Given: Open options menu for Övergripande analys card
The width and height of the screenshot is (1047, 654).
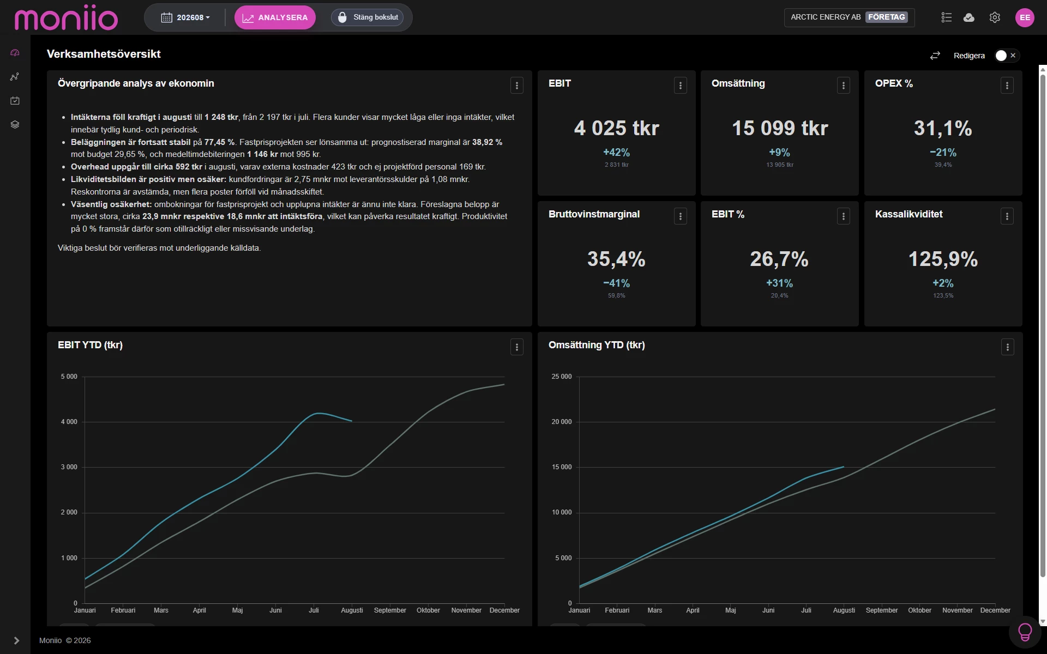Looking at the screenshot, I should 517,86.
